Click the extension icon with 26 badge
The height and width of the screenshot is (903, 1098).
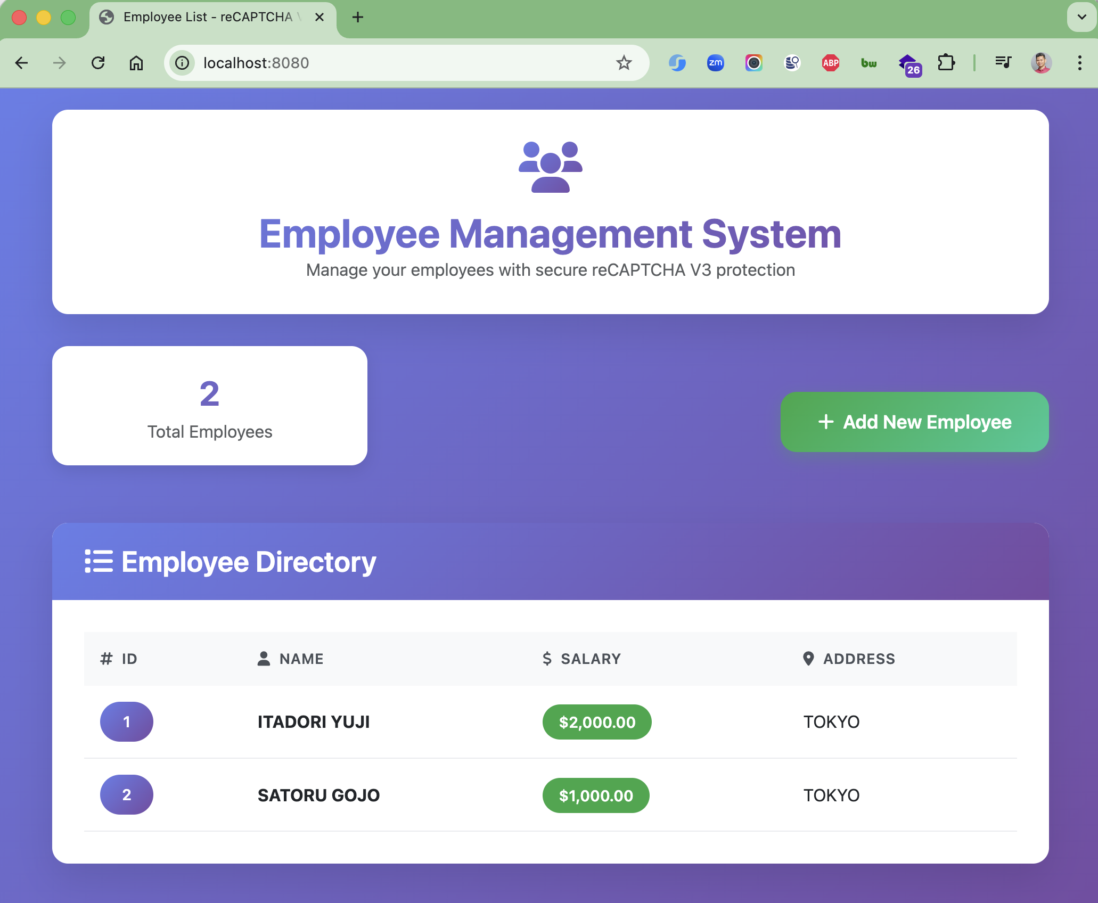[909, 64]
